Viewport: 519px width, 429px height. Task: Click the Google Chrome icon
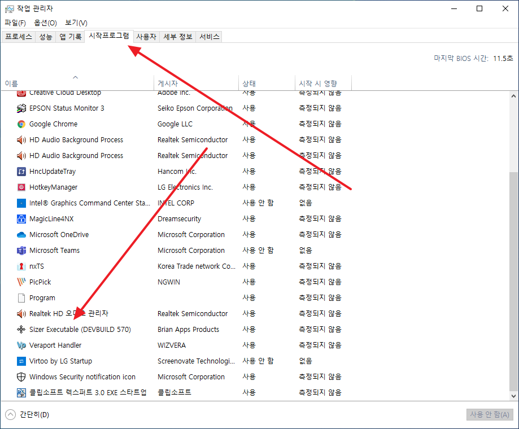click(x=21, y=124)
